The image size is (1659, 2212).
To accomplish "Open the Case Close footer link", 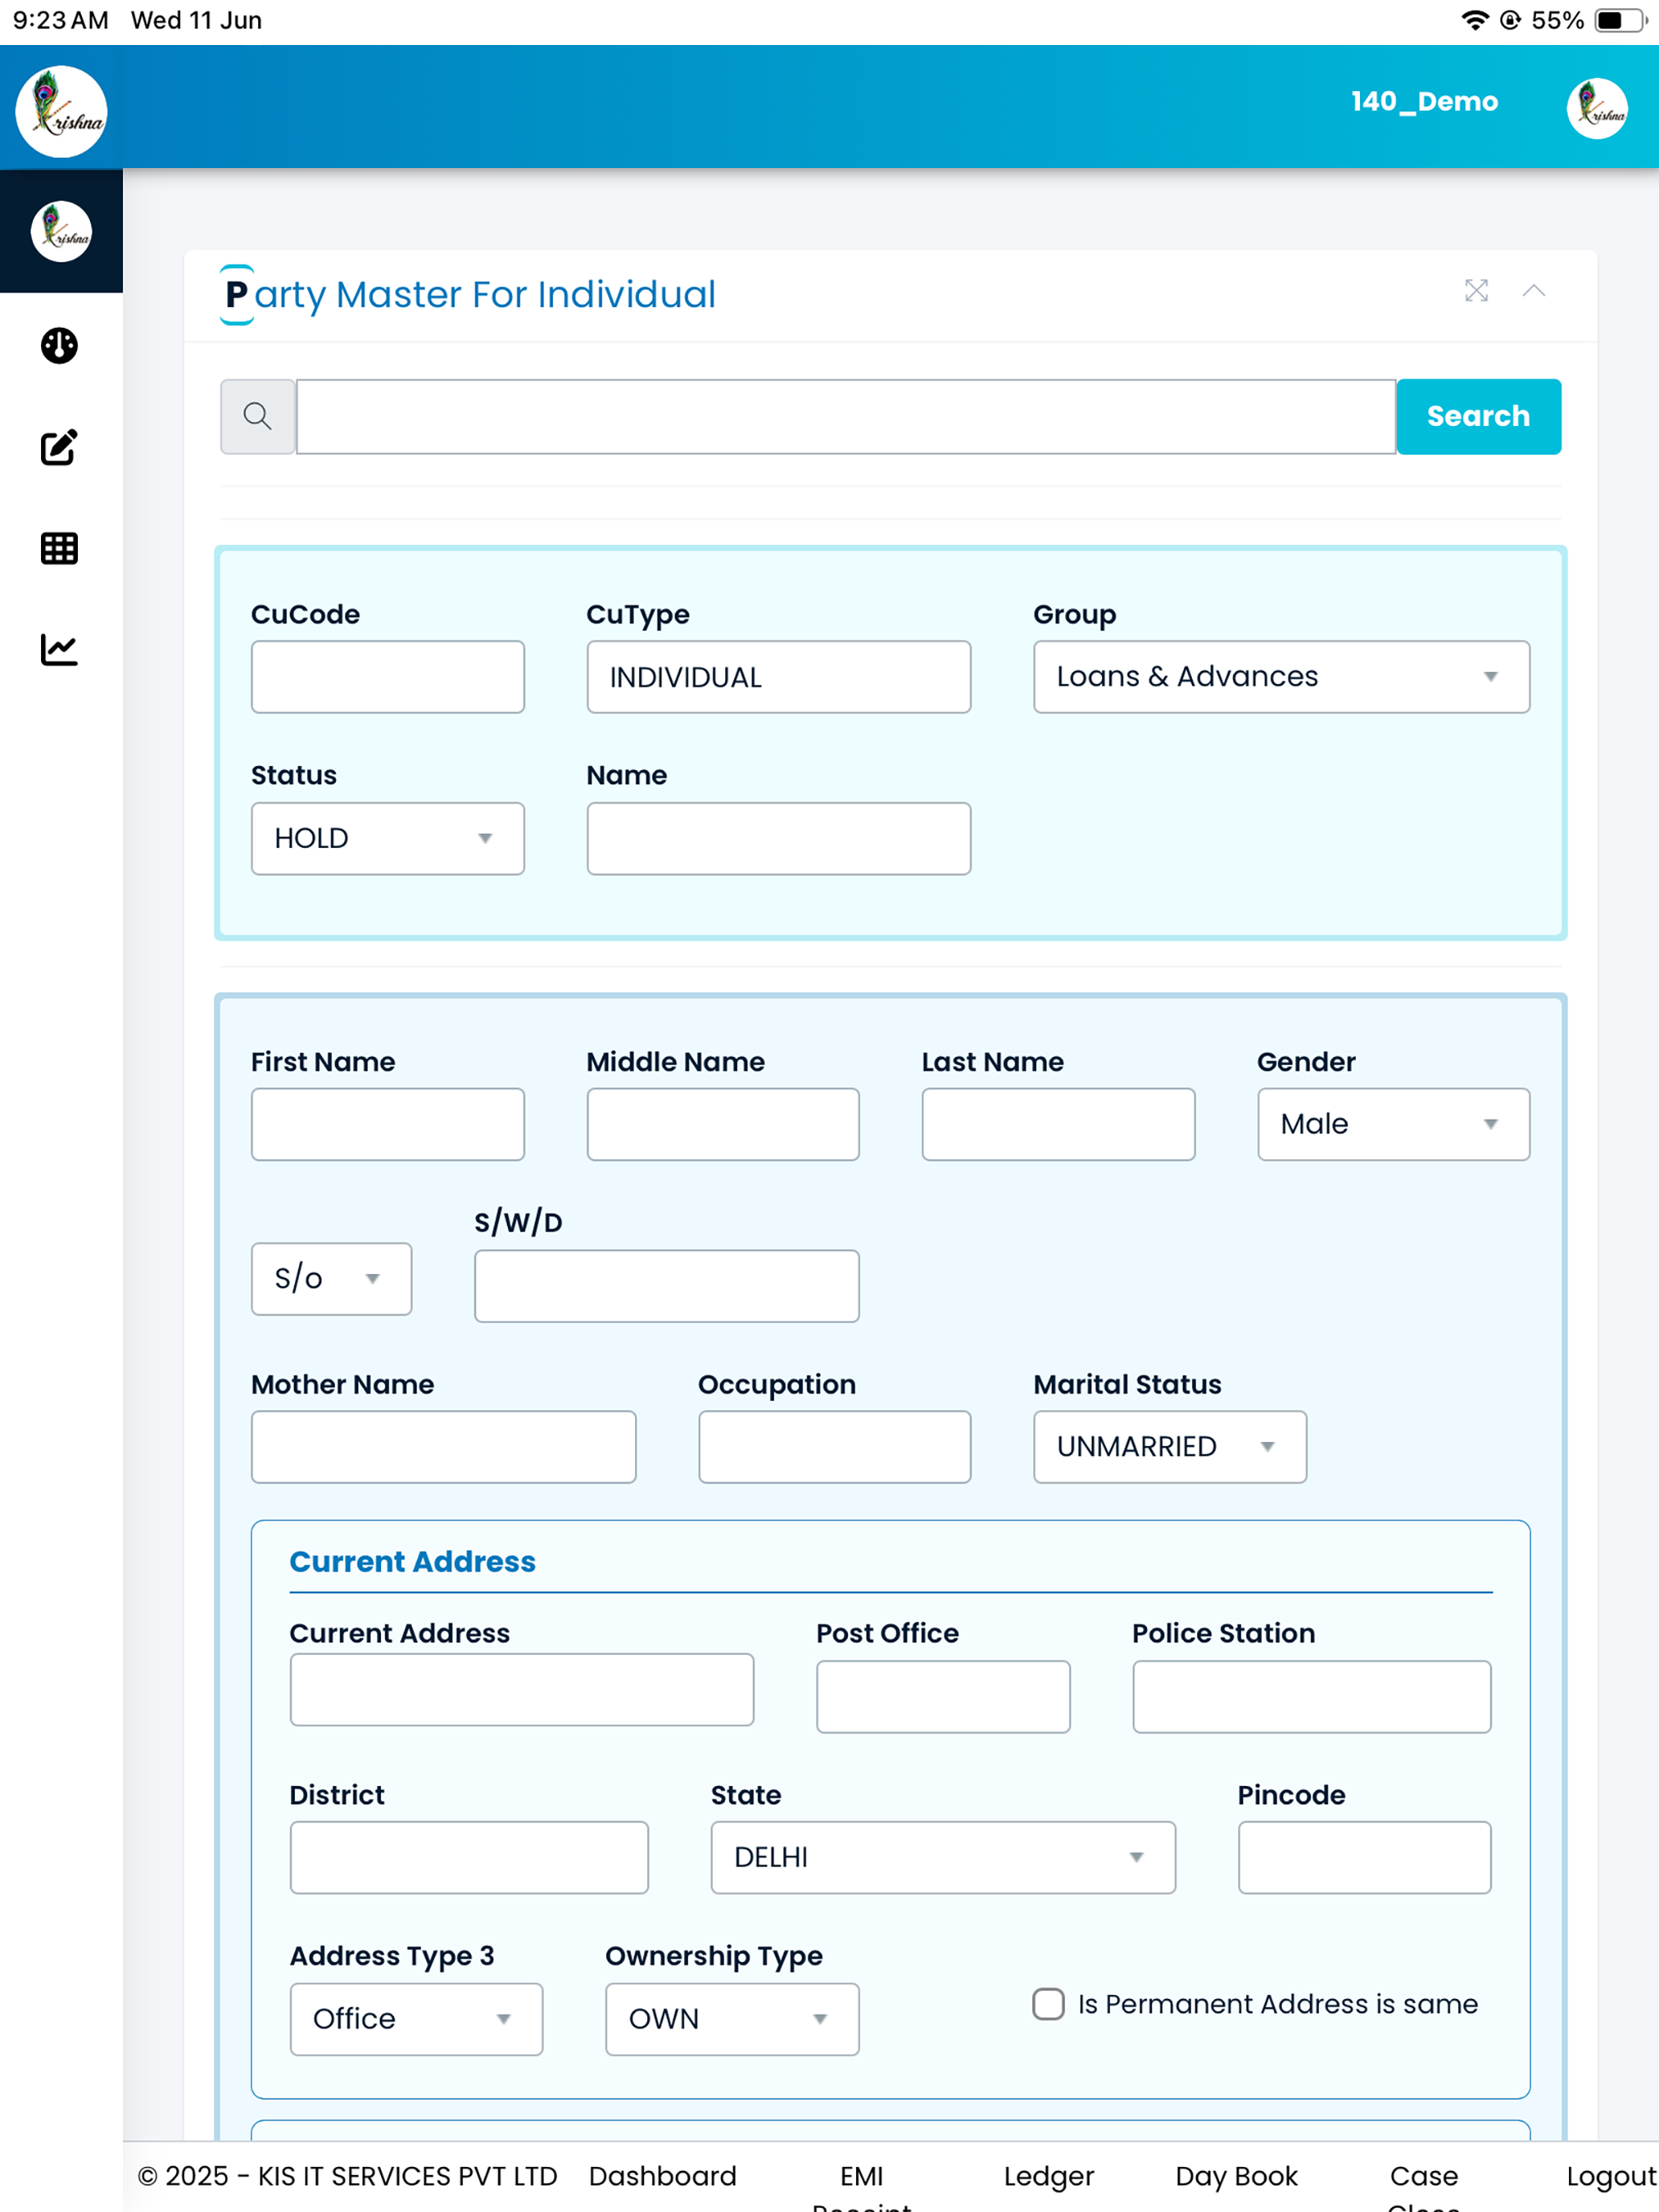I will (1423, 2187).
